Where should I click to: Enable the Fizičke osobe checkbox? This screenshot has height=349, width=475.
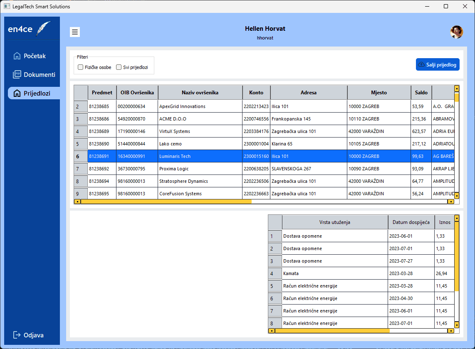pyautogui.click(x=81, y=67)
